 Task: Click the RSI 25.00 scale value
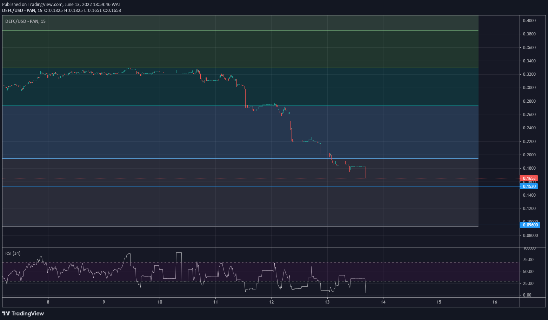(528, 284)
